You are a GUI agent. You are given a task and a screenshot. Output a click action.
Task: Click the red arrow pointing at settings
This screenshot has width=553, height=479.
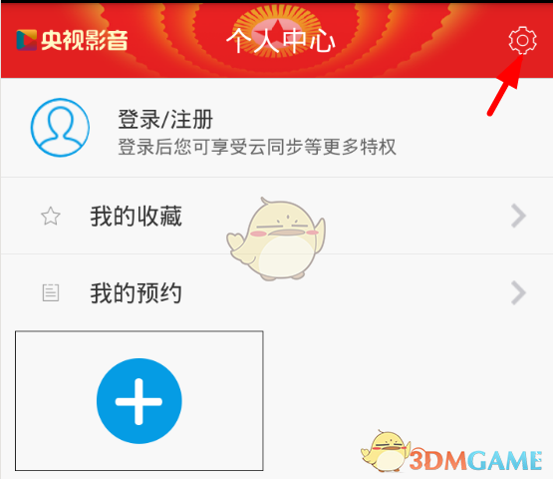504,86
